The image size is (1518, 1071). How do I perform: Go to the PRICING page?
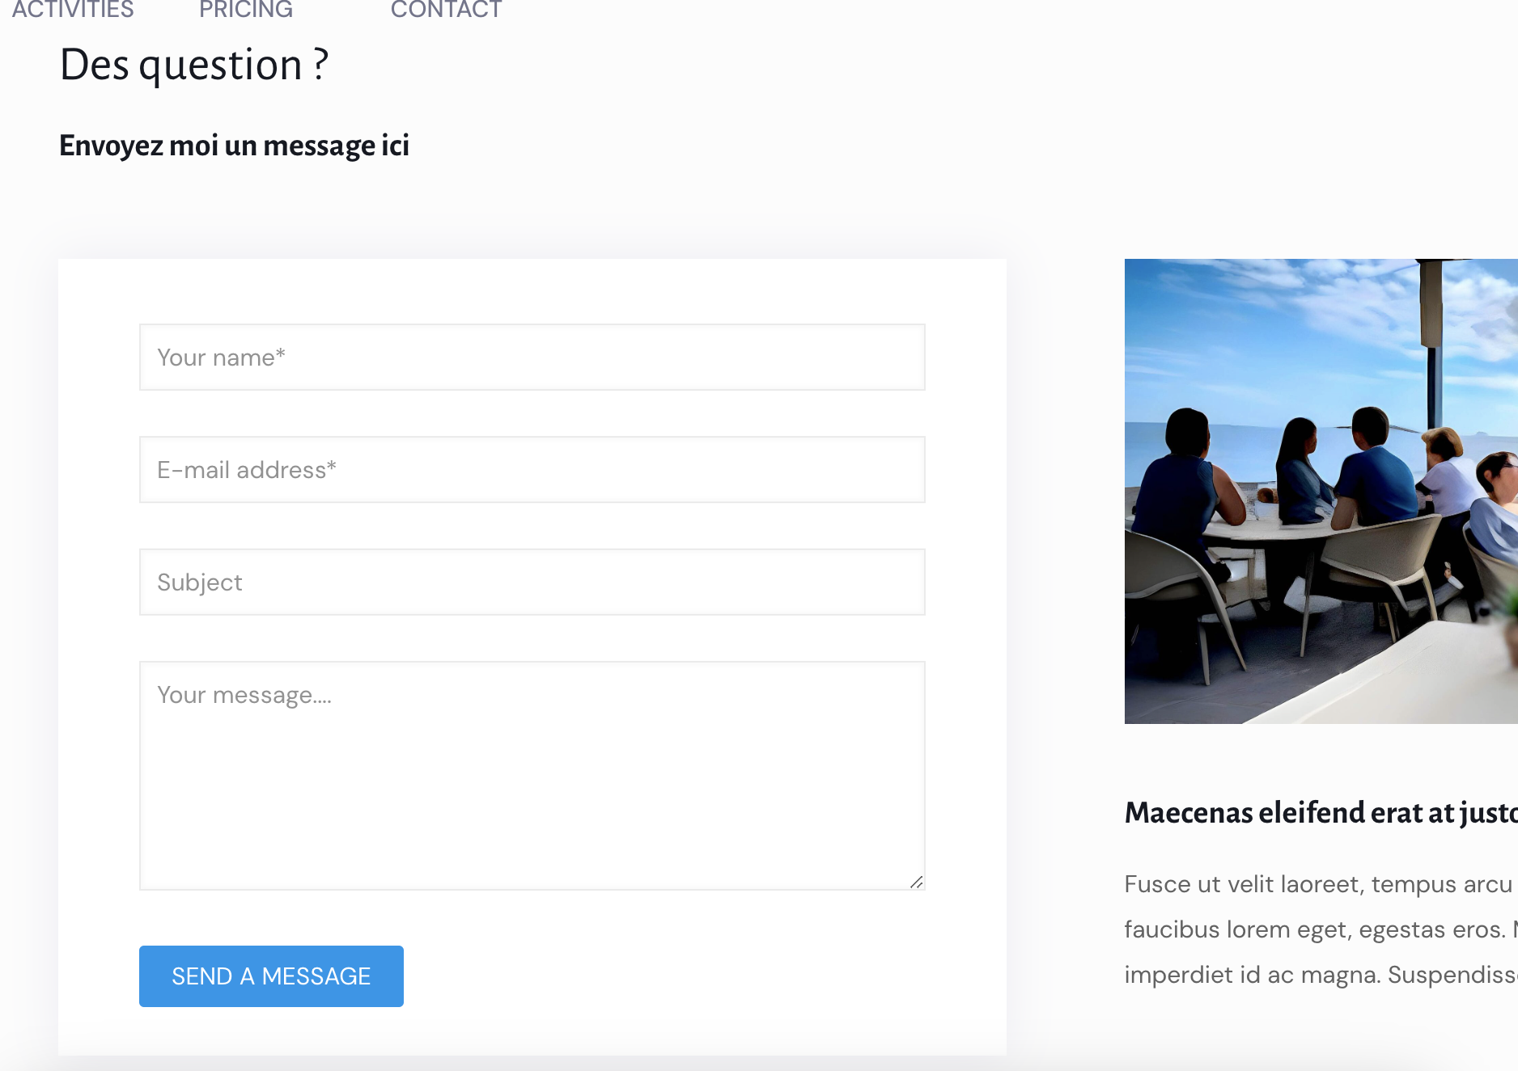click(246, 10)
